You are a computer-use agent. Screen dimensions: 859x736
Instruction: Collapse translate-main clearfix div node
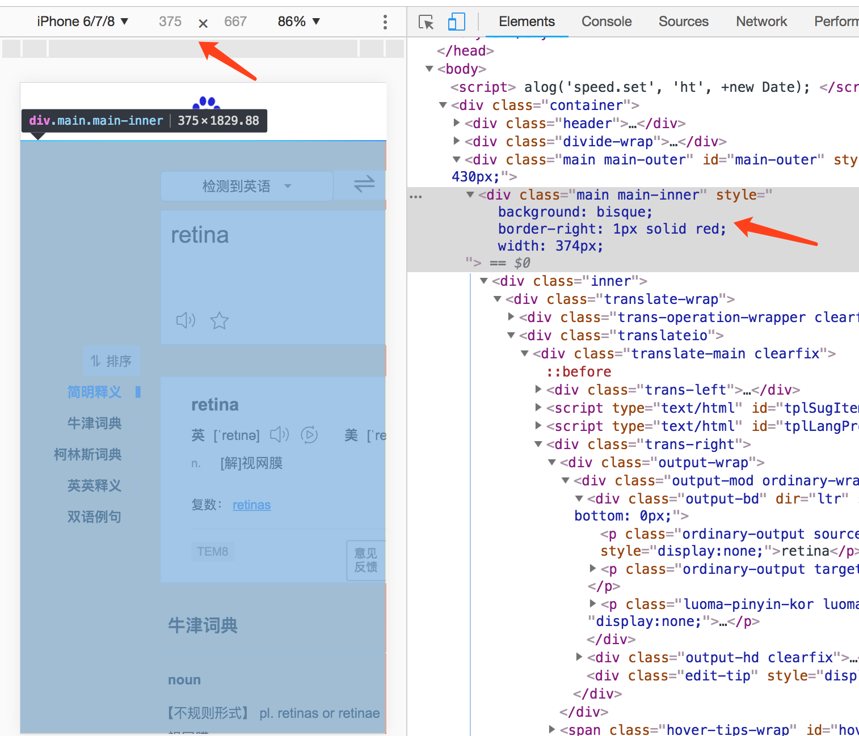(525, 353)
